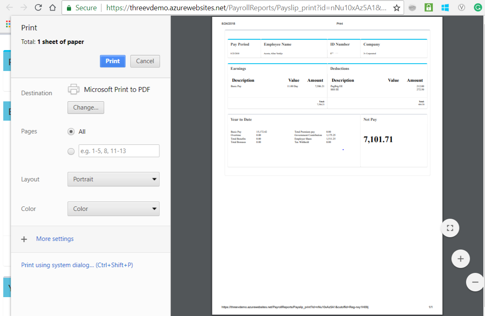Bookmark page with the star icon
The width and height of the screenshot is (485, 316).
click(x=396, y=8)
